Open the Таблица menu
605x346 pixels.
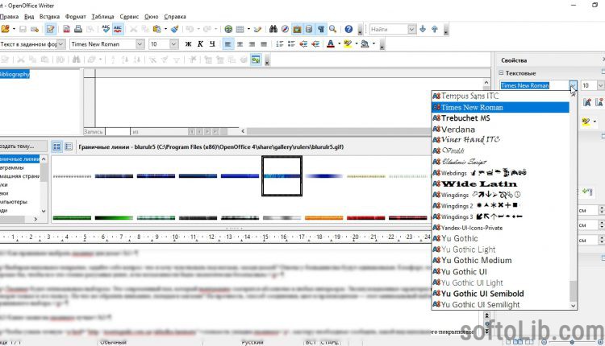coord(102,17)
